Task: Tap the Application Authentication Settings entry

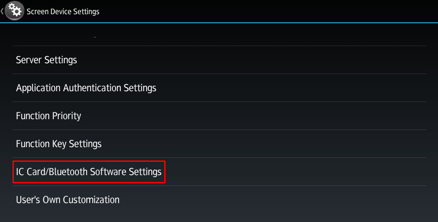Action: tap(219, 88)
